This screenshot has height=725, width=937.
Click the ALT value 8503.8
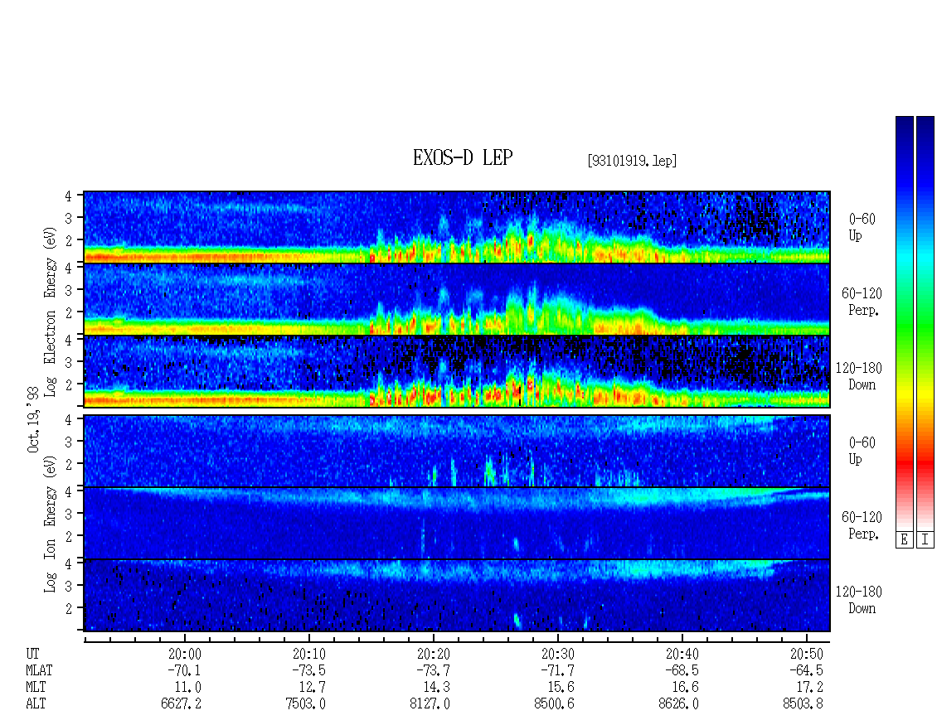tap(803, 704)
